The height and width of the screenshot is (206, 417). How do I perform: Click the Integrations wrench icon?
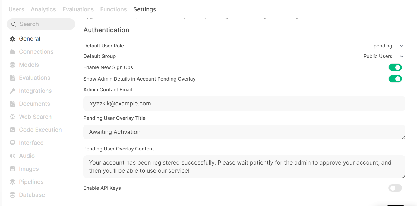[x=12, y=91]
